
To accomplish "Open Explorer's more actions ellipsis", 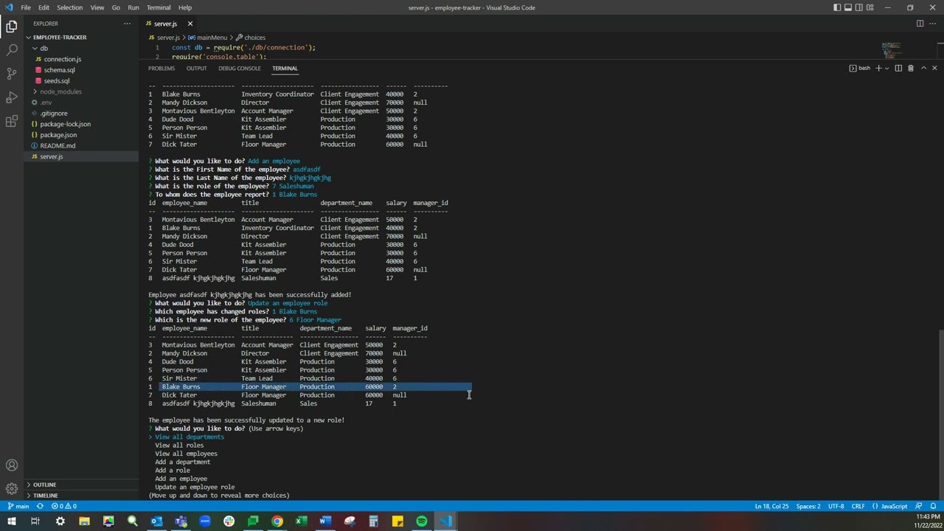I will click(127, 24).
